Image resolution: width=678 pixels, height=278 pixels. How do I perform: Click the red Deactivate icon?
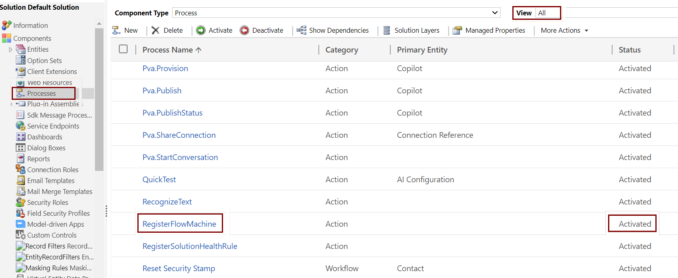pyautogui.click(x=244, y=30)
